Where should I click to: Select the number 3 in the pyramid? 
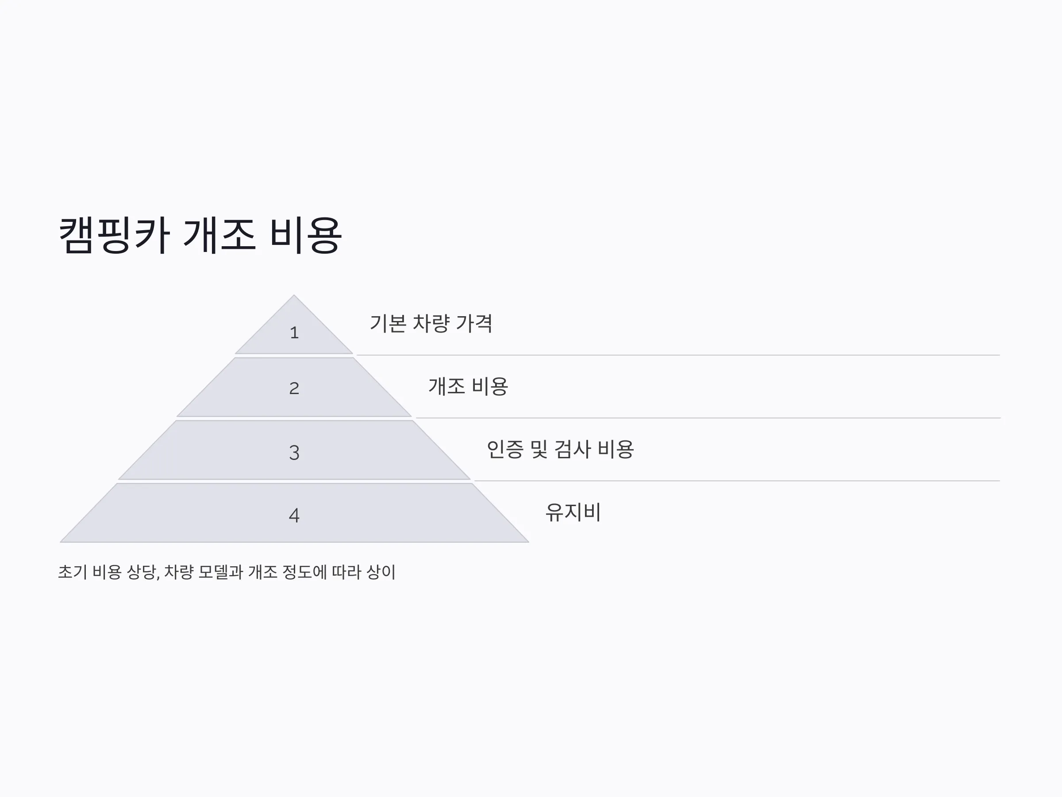[294, 453]
